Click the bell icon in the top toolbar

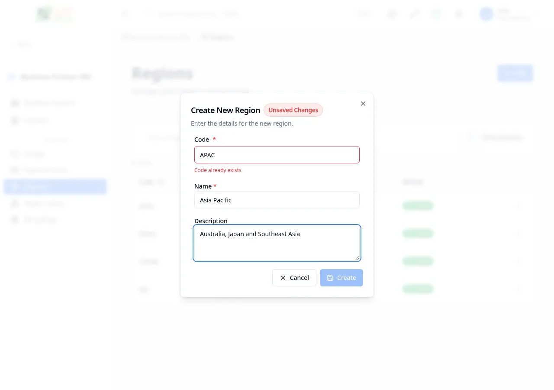[458, 14]
